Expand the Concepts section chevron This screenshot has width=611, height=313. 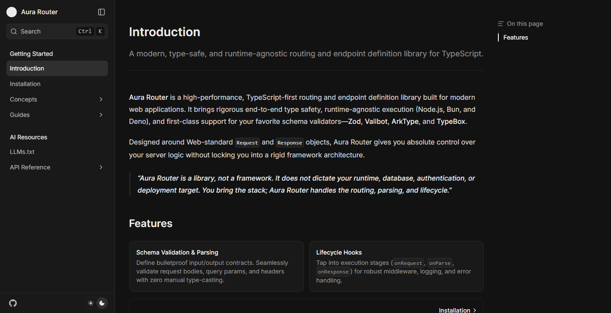101,99
